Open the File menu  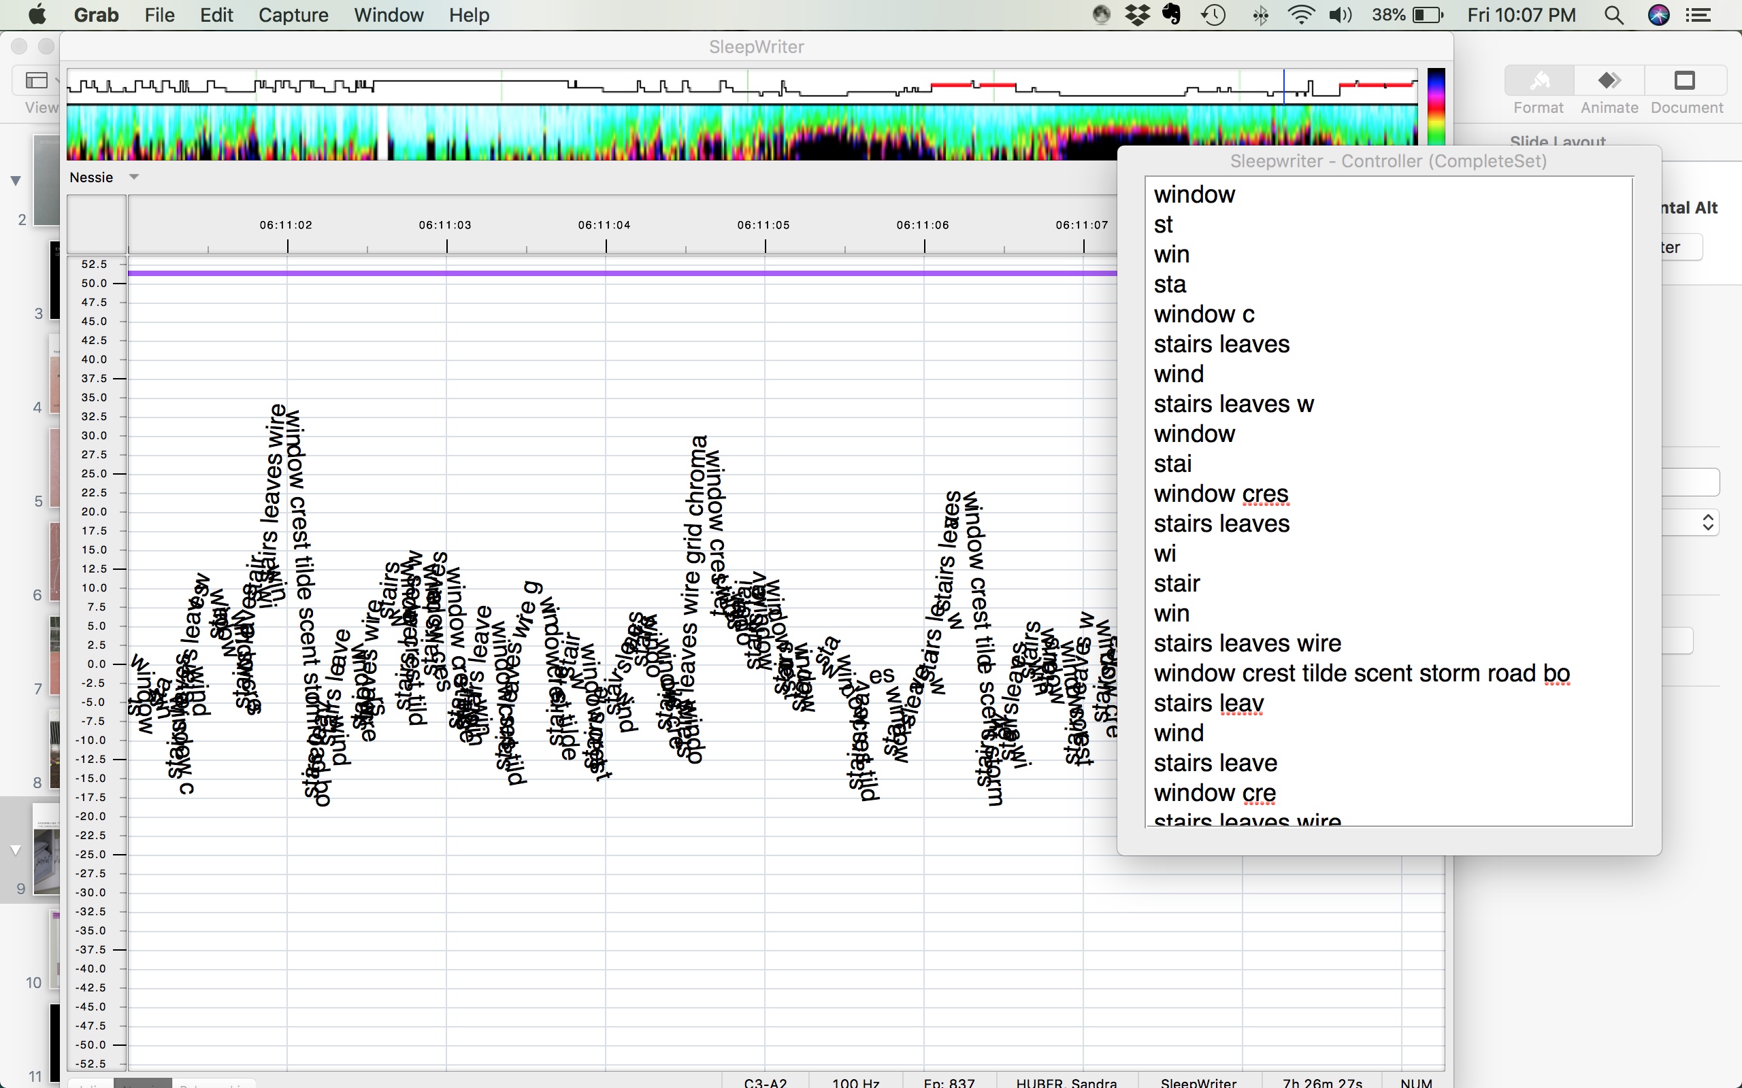(159, 15)
